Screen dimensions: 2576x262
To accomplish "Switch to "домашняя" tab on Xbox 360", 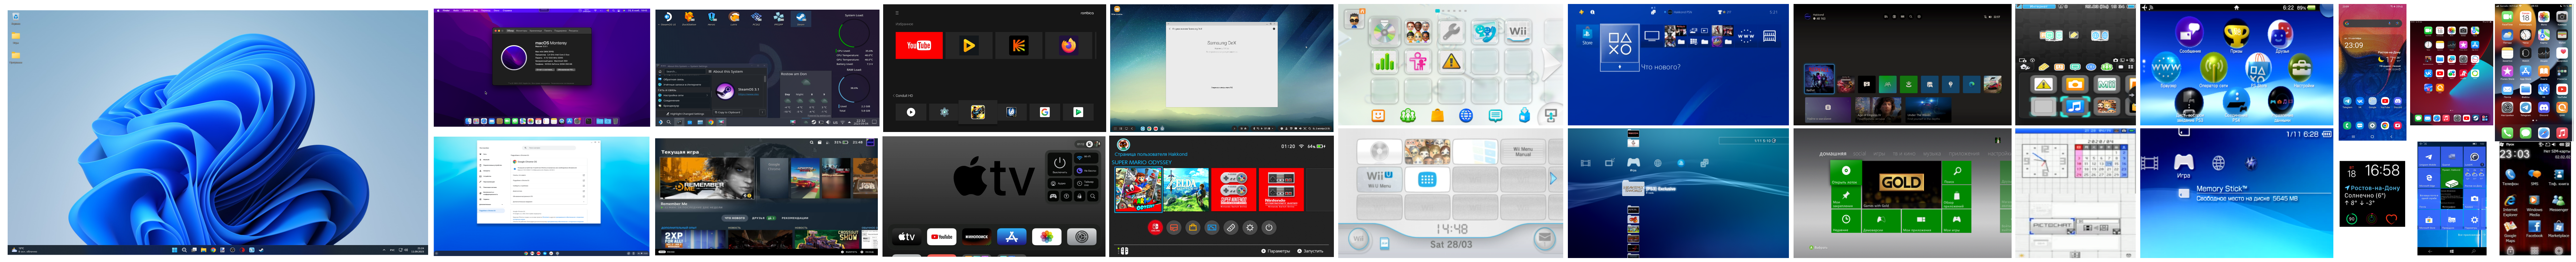I will [x=1833, y=154].
